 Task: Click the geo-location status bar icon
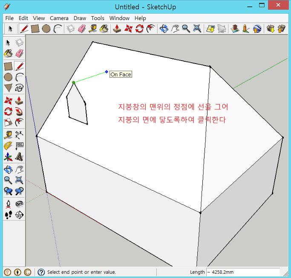click(x=7, y=272)
